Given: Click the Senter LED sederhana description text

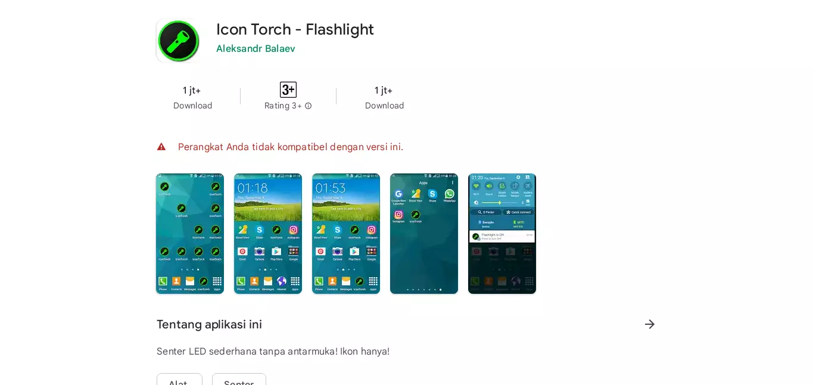Looking at the screenshot, I should (x=273, y=351).
